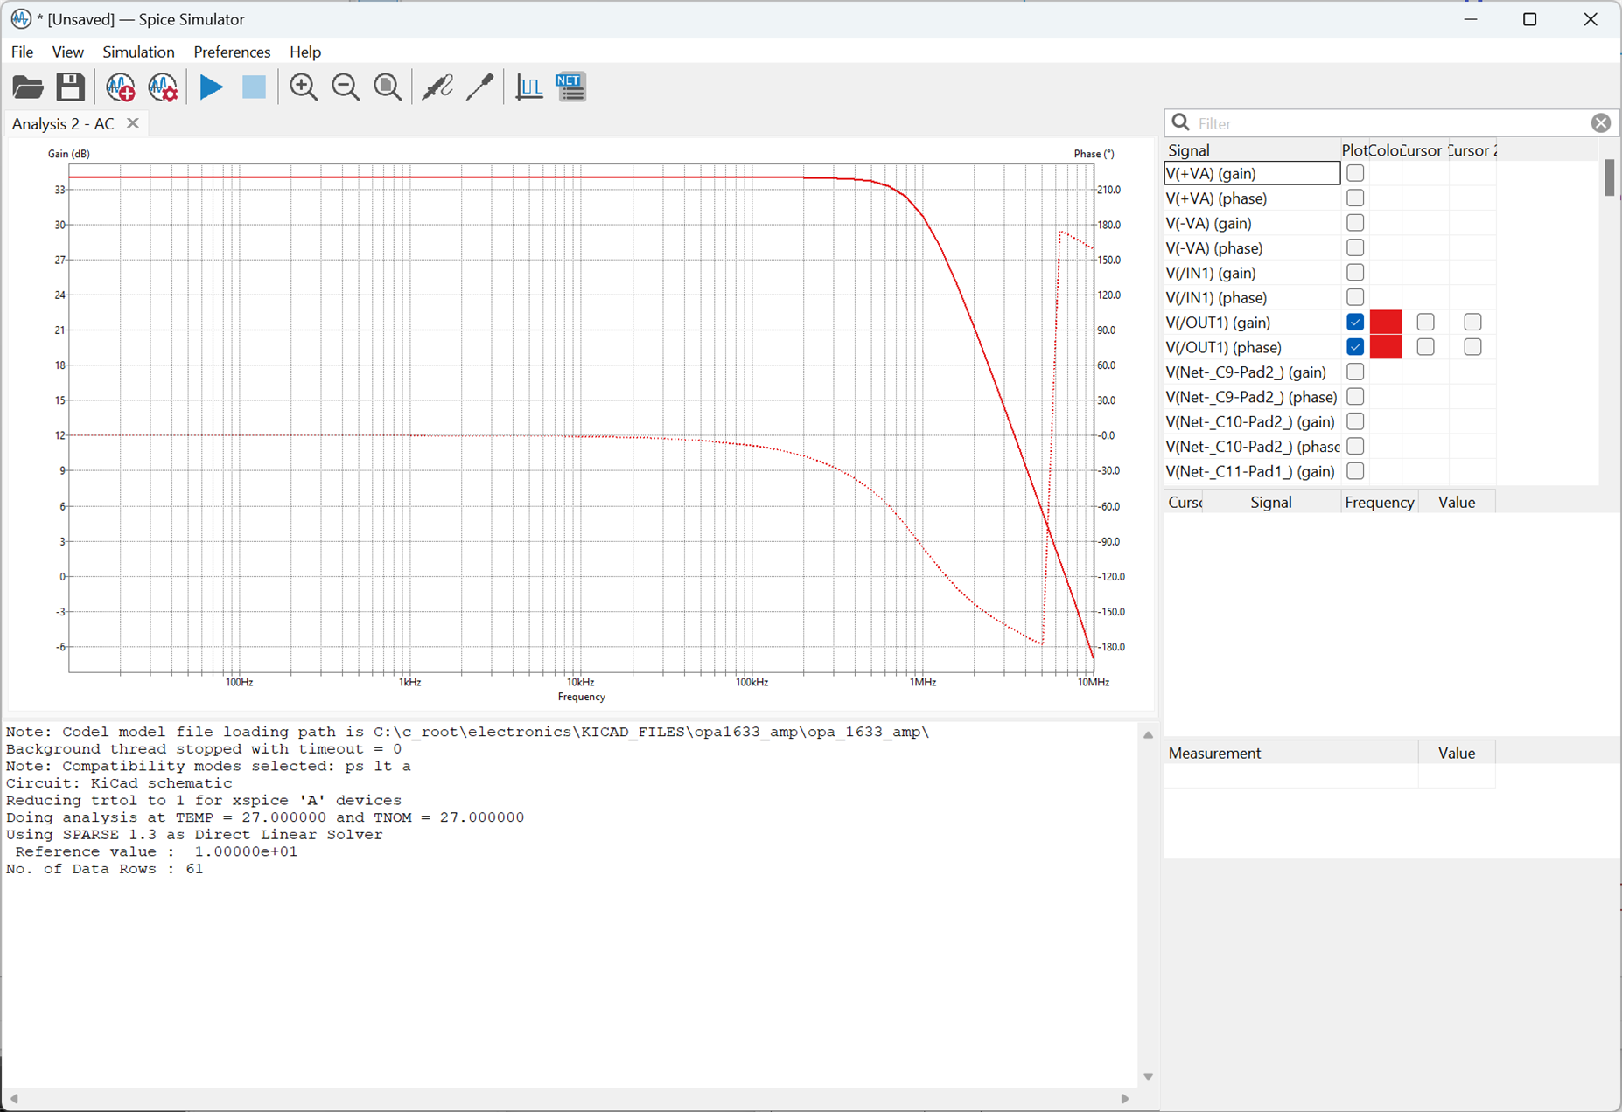The image size is (1622, 1112).
Task: Click in the signal Filter search box
Action: [x=1389, y=123]
